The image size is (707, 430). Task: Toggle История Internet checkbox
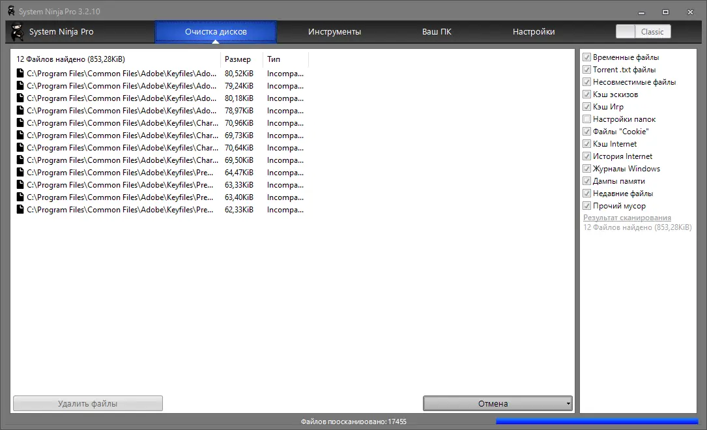pos(586,156)
